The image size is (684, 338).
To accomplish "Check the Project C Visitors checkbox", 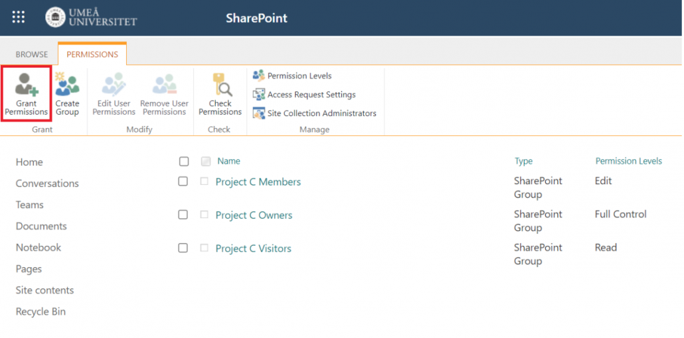I will click(183, 248).
